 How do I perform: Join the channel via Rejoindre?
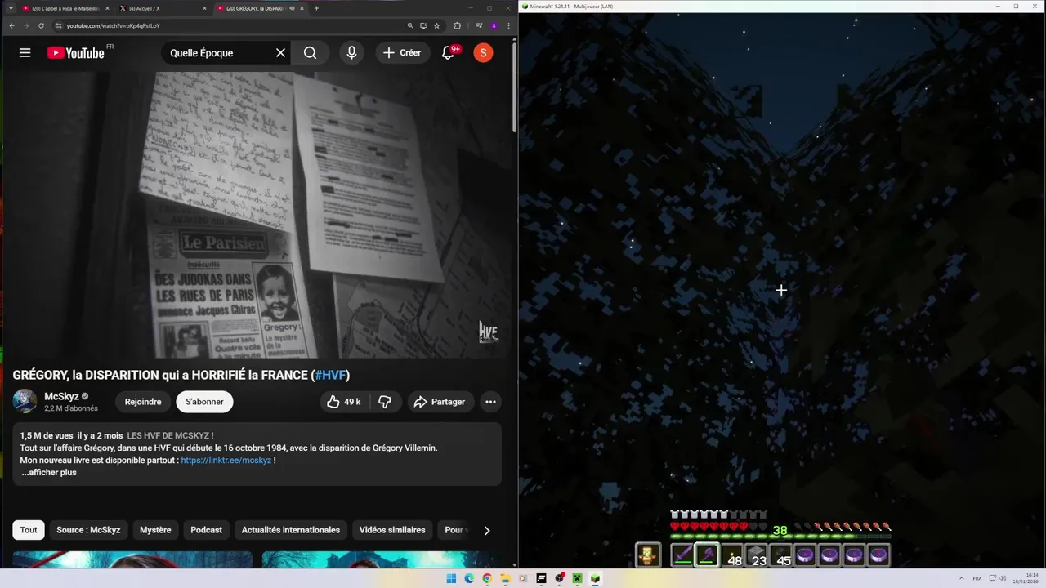tap(143, 402)
